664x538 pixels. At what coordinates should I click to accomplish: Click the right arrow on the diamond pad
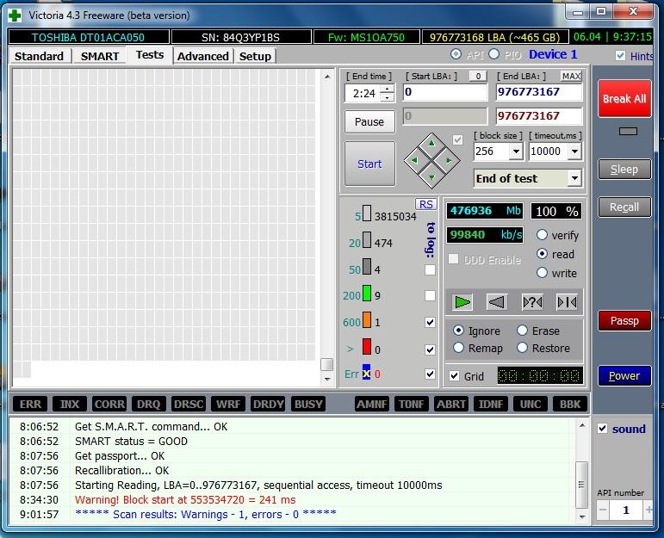point(449,160)
